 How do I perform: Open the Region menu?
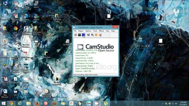tap(81, 31)
